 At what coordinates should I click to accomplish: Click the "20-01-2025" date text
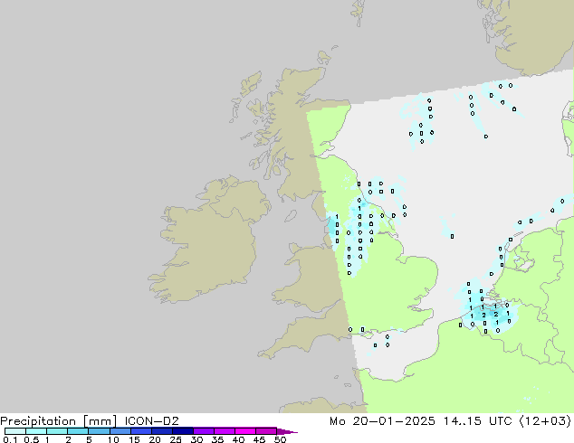click(x=394, y=421)
